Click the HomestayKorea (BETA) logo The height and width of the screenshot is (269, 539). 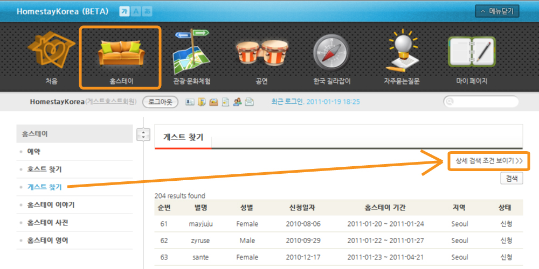click(63, 11)
